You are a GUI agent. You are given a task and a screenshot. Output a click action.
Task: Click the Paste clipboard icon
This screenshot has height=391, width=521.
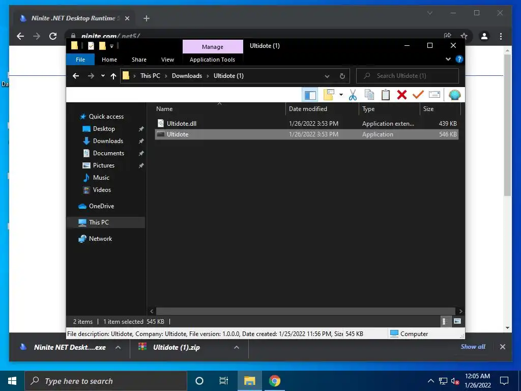click(386, 95)
